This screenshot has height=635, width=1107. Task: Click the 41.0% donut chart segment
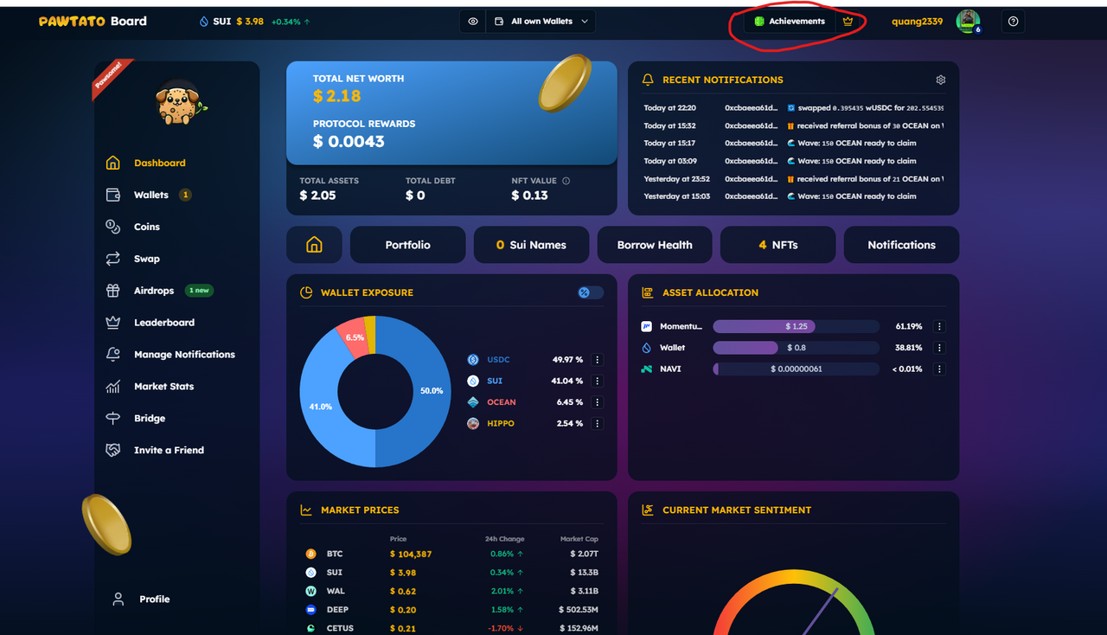pyautogui.click(x=319, y=406)
